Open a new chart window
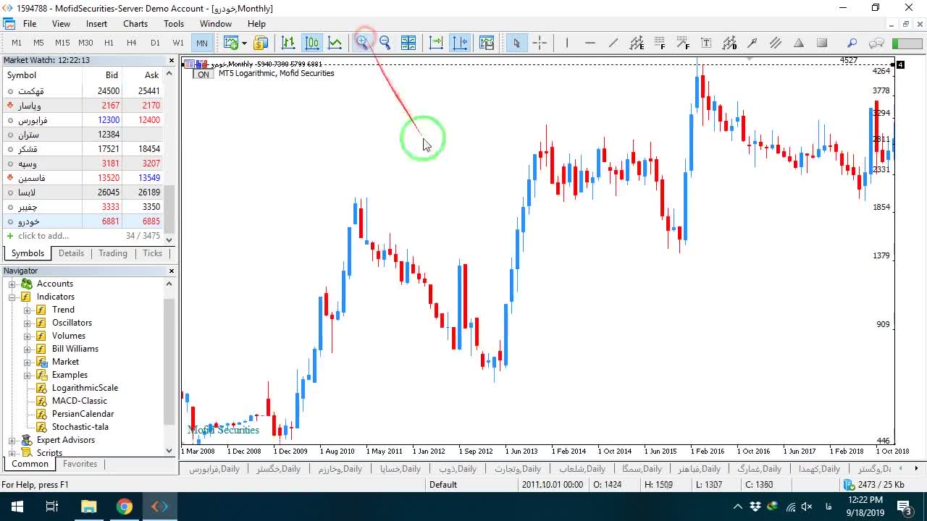Screen dimensions: 927x521 (x=231, y=43)
